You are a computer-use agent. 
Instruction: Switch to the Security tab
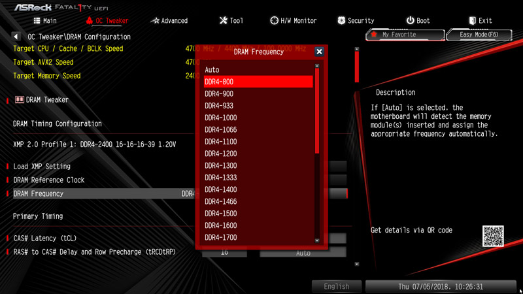tap(356, 21)
